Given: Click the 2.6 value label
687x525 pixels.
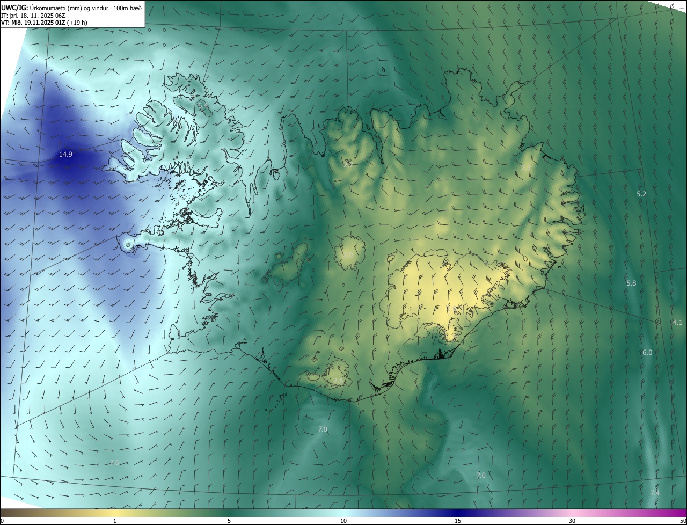Looking at the screenshot, I should pyautogui.click(x=338, y=381).
